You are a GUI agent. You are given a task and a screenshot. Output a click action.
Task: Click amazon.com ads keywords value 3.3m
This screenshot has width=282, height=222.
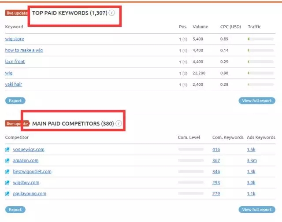[252, 161]
